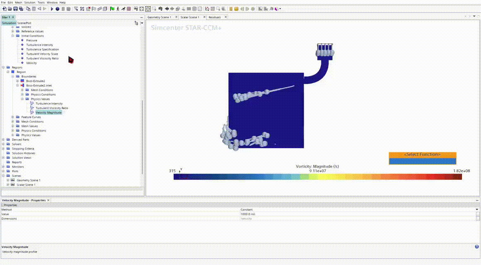Click the Pause bars toolbar icon
This screenshot has width=481, height=265.
(x=63, y=9)
